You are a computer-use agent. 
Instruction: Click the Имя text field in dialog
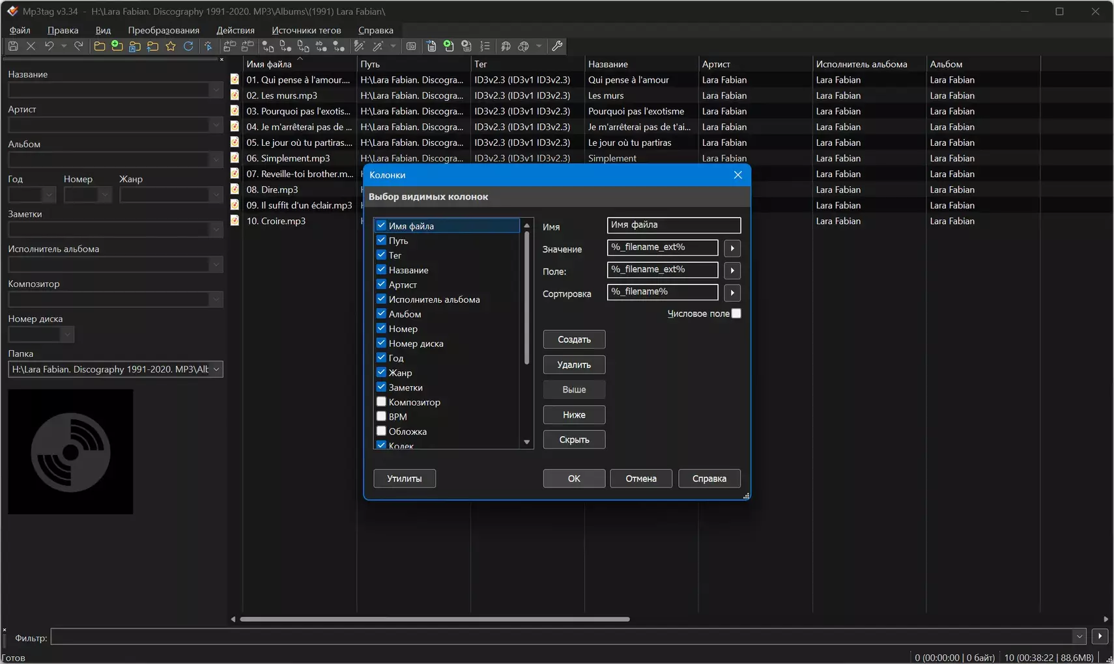pyautogui.click(x=674, y=225)
